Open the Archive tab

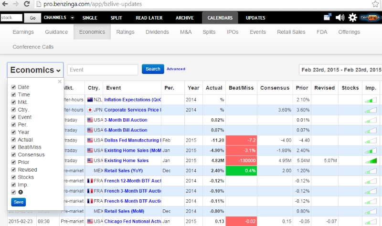click(185, 18)
